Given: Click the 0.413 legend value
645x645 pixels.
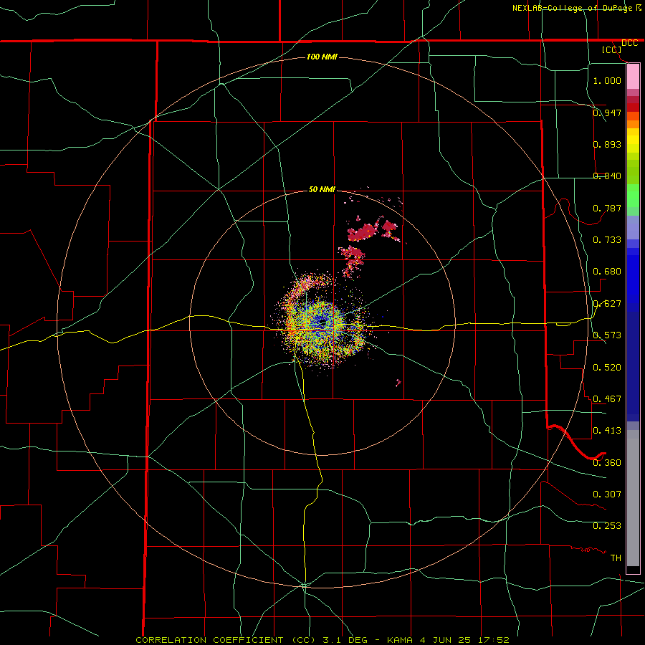Looking at the screenshot, I should (x=607, y=431).
